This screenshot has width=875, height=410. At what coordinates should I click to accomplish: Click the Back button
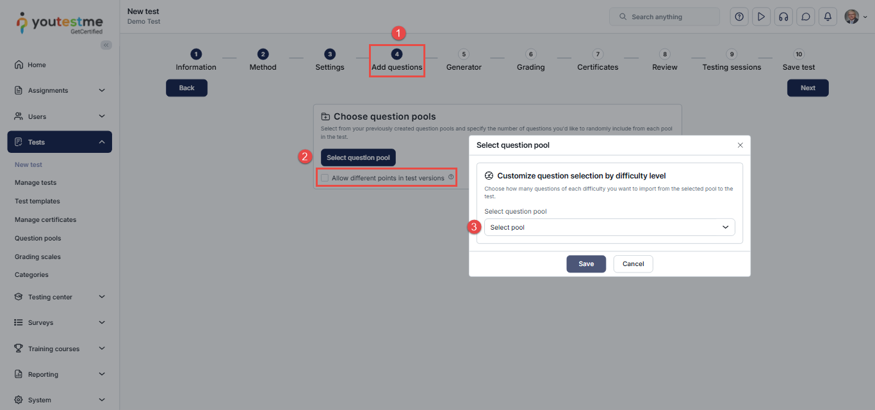(186, 88)
